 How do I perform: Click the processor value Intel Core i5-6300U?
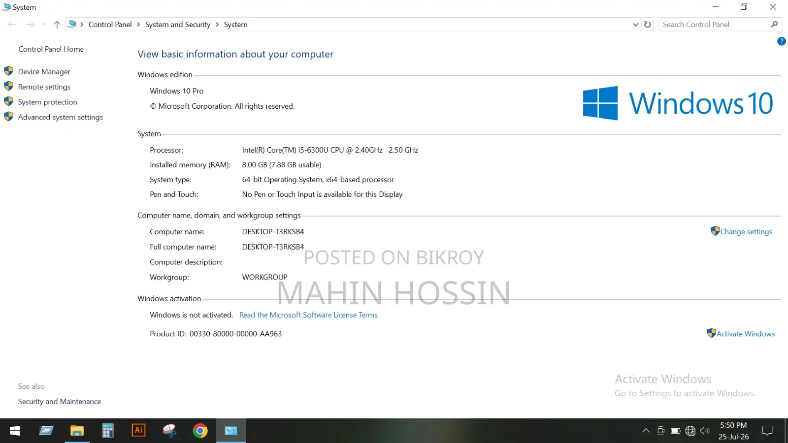pyautogui.click(x=330, y=150)
